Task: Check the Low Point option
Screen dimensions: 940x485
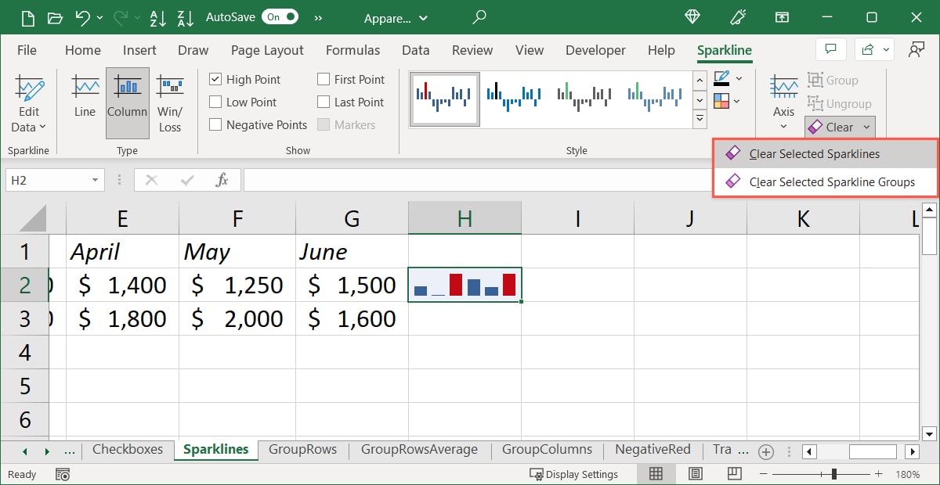Action: [215, 102]
